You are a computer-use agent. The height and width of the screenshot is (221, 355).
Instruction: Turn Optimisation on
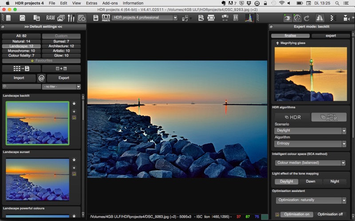(296, 214)
